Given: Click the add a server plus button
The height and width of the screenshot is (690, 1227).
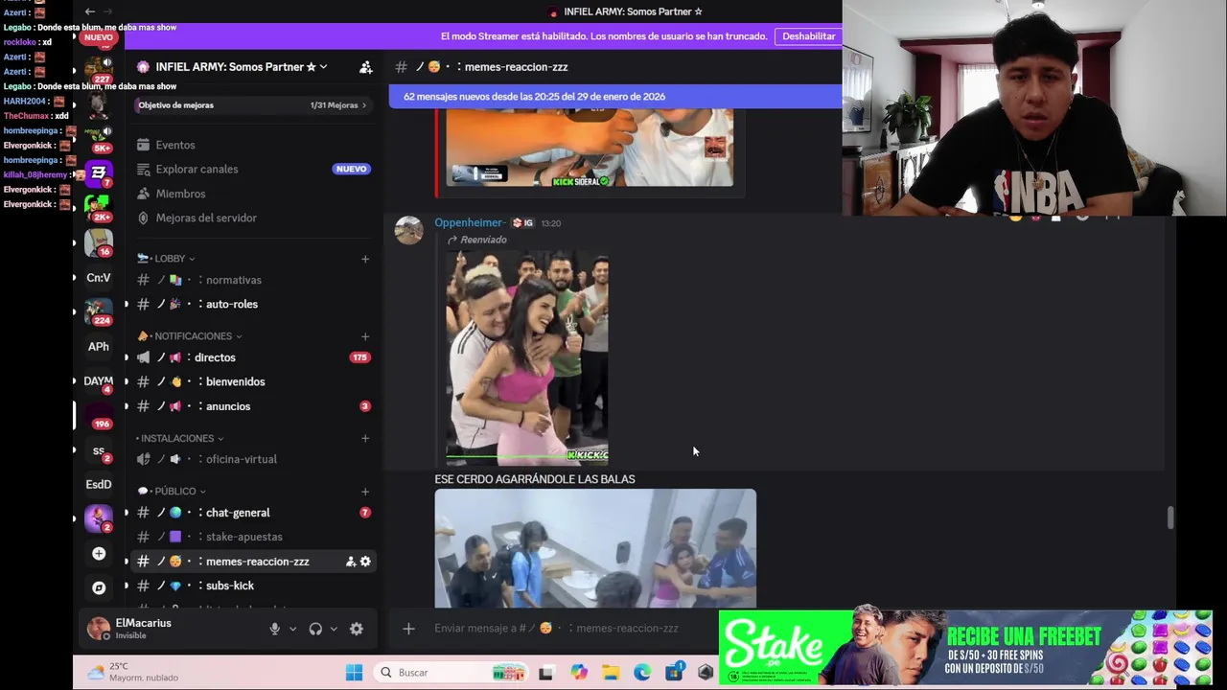Looking at the screenshot, I should pos(99,553).
